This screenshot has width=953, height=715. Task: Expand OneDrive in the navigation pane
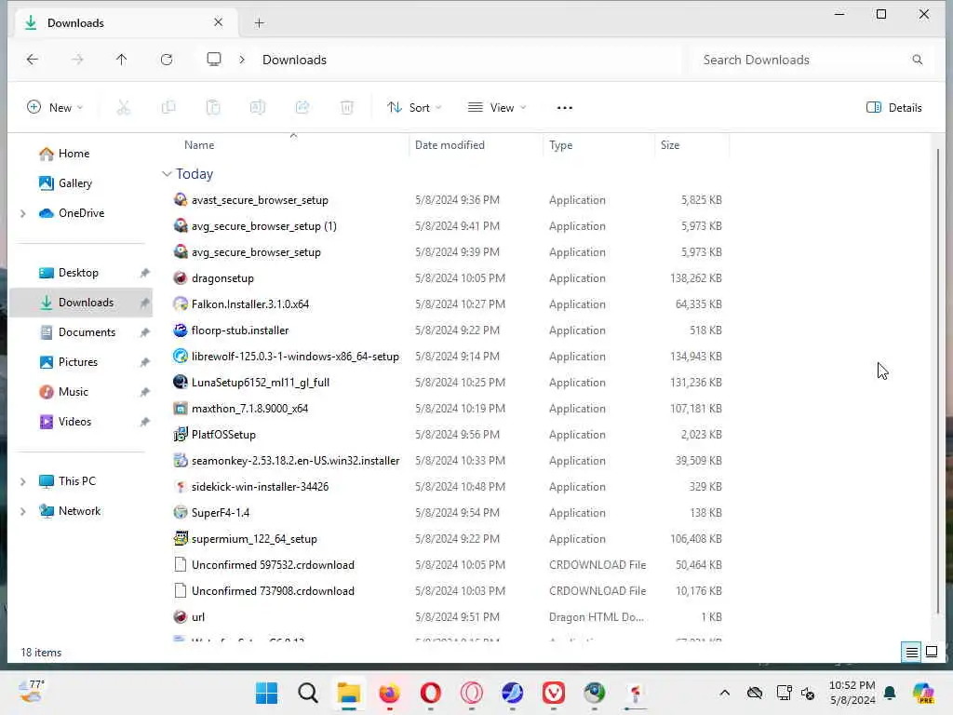[23, 213]
